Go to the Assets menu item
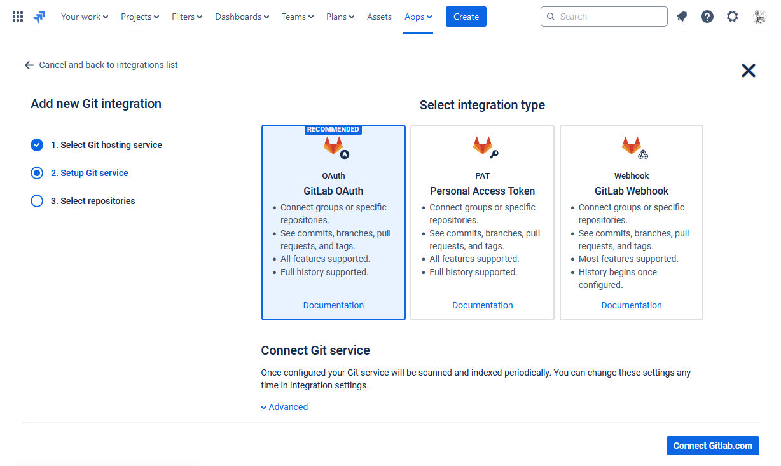781x466 pixels. point(379,17)
